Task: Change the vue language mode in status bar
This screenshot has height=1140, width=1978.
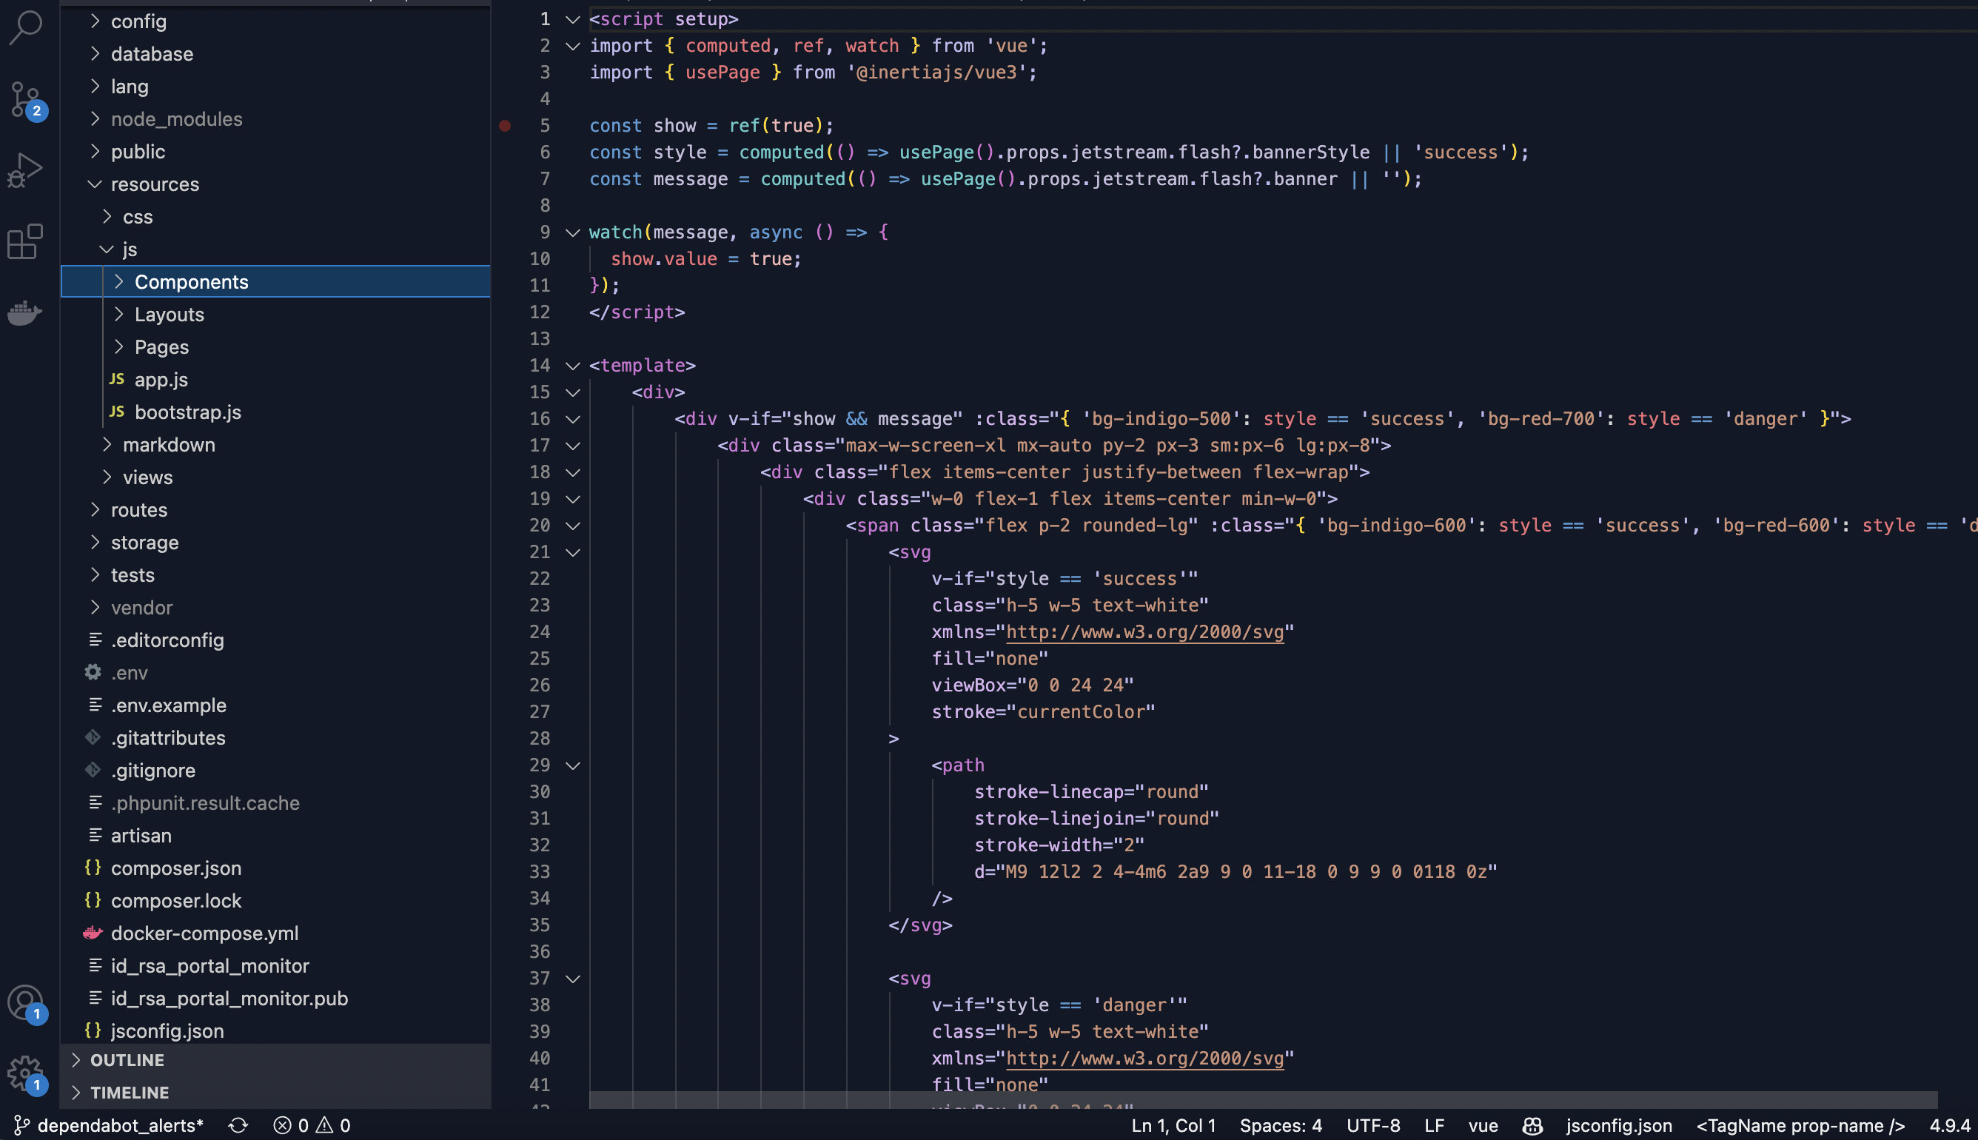Action: click(1483, 1125)
